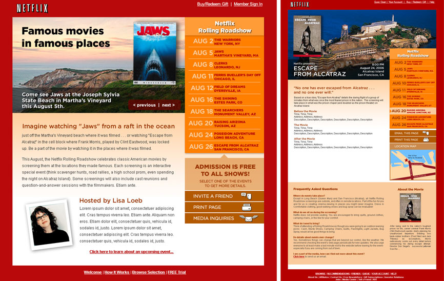Click the Netflix logo on the left page
This screenshot has height=281, width=444.
[32, 8]
